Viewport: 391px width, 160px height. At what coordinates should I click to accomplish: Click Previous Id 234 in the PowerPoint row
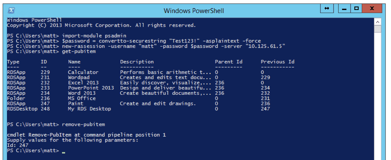(x=265, y=88)
